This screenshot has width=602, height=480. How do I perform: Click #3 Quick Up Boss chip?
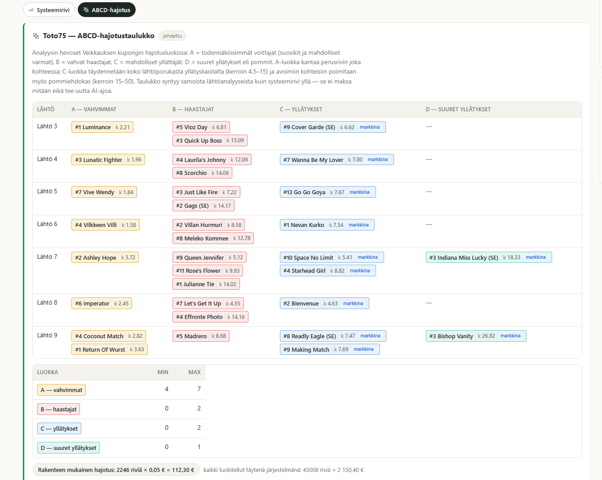[x=210, y=140]
